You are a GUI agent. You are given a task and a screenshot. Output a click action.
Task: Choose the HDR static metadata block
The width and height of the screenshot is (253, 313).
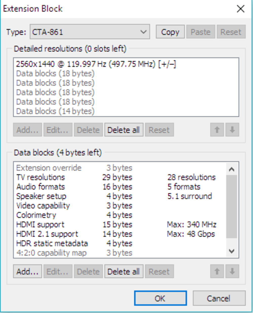click(x=52, y=243)
